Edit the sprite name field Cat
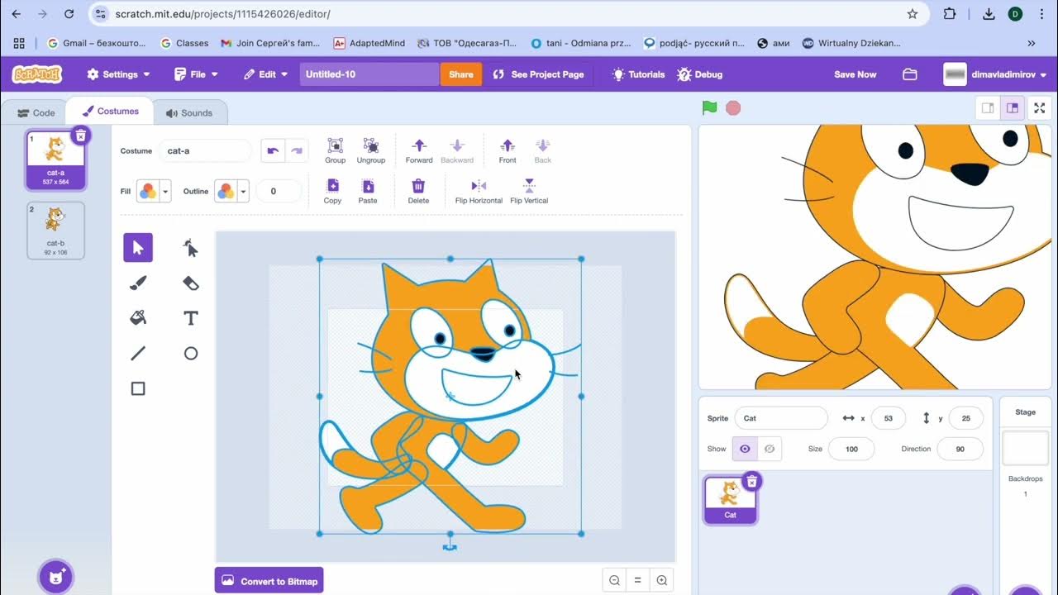 781,418
